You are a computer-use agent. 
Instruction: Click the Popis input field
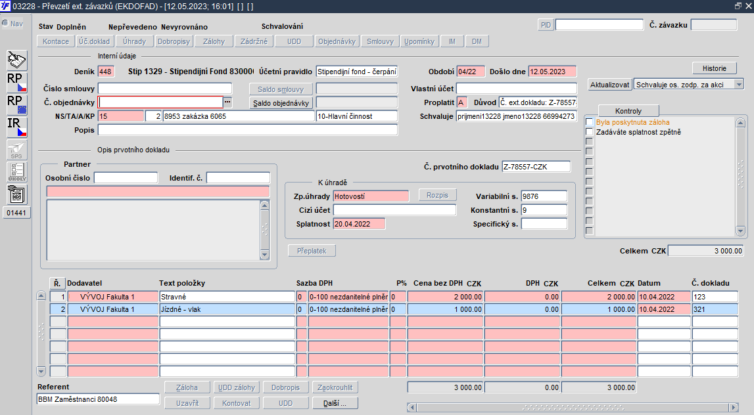(x=248, y=130)
